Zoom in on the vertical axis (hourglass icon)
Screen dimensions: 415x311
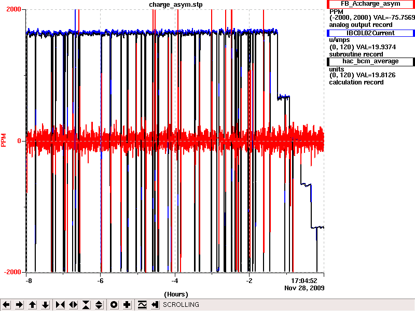click(86, 305)
